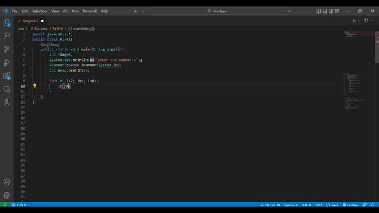The height and width of the screenshot is (213, 379).
Task: Place cursor on line 4 int flag=0
Action: coord(61,54)
